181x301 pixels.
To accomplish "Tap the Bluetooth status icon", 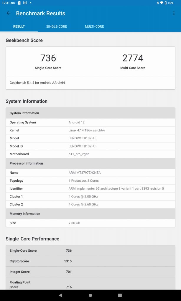I will click(x=158, y=3).
